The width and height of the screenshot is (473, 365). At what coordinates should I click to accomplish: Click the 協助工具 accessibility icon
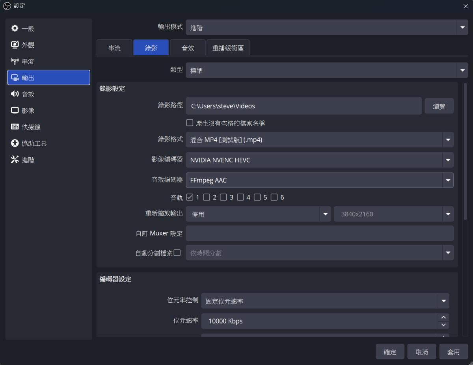(x=15, y=143)
